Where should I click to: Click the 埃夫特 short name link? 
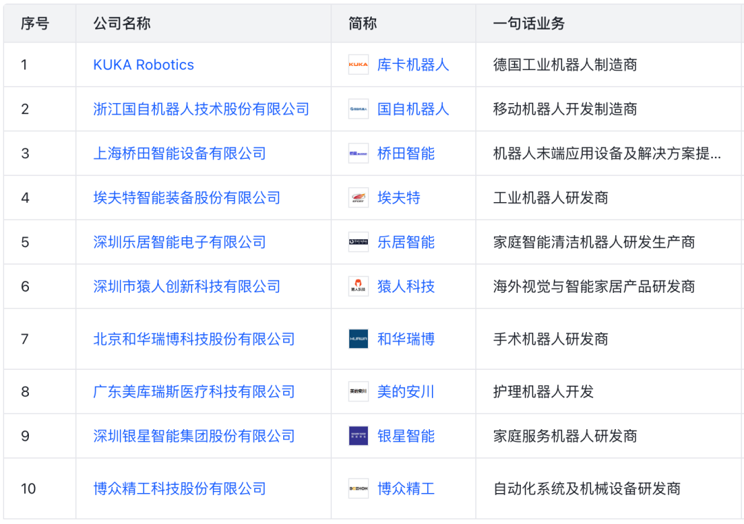pos(399,198)
